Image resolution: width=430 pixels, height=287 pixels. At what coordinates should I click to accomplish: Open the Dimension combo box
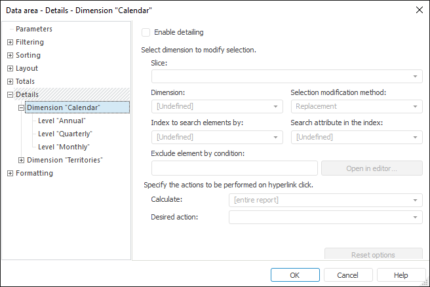click(277, 107)
